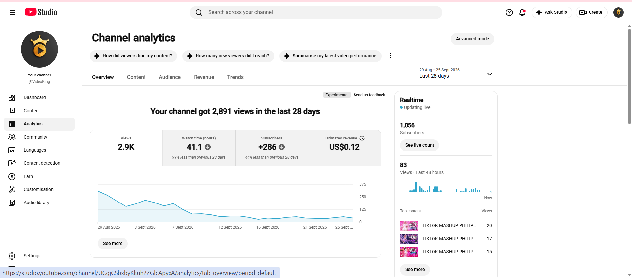Click the account avatar in the top right

(619, 12)
